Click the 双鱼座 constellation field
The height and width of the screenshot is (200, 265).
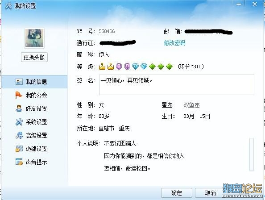191,105
